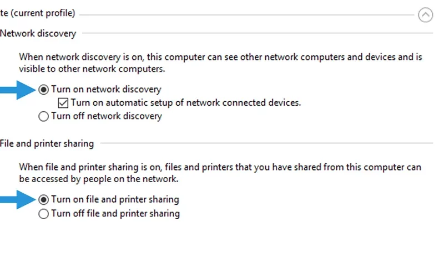Click the network discovery description paragraph
The height and width of the screenshot is (253, 444).
[220, 63]
